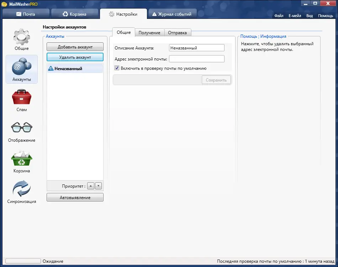Toggle Включить в проверку почты по умолчанию
This screenshot has width=338, height=267.
[x=117, y=68]
